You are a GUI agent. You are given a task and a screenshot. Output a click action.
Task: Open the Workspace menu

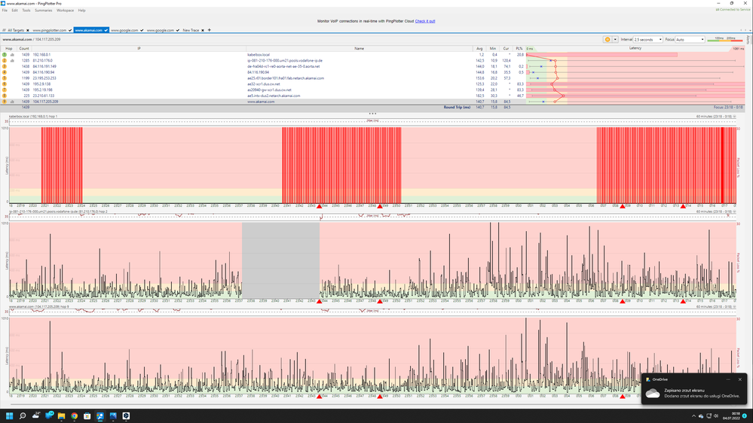pos(66,11)
